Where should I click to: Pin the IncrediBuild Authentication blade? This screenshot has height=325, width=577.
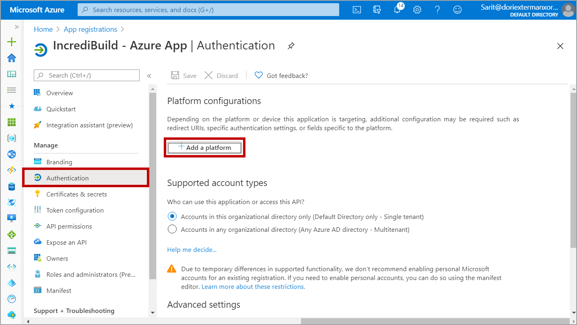291,46
